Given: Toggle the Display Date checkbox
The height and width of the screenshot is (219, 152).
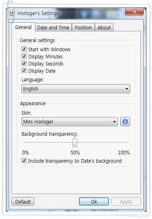Looking at the screenshot, I should click(x=24, y=71).
